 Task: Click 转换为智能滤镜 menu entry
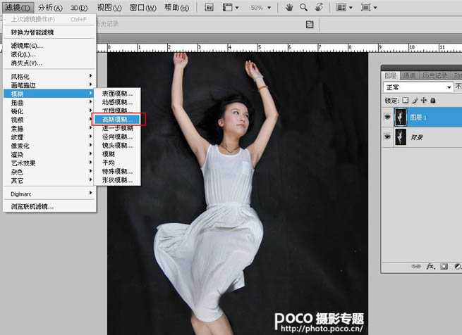pyautogui.click(x=32, y=32)
